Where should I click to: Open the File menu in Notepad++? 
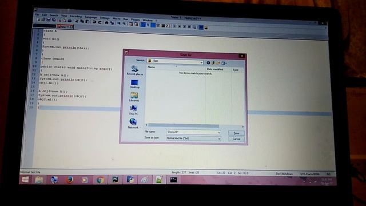click(37, 14)
